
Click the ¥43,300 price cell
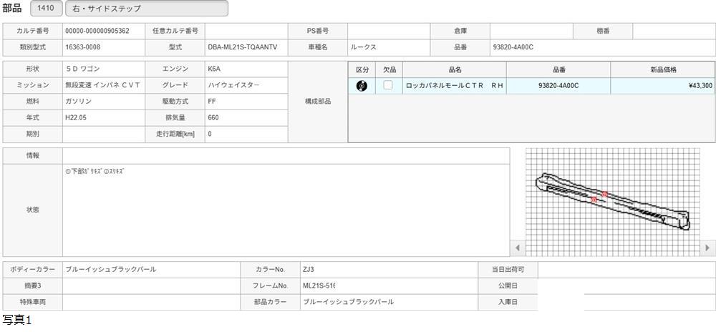tap(662, 86)
